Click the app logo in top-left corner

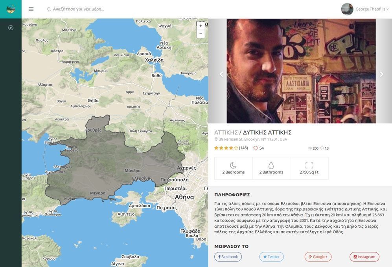click(x=11, y=9)
